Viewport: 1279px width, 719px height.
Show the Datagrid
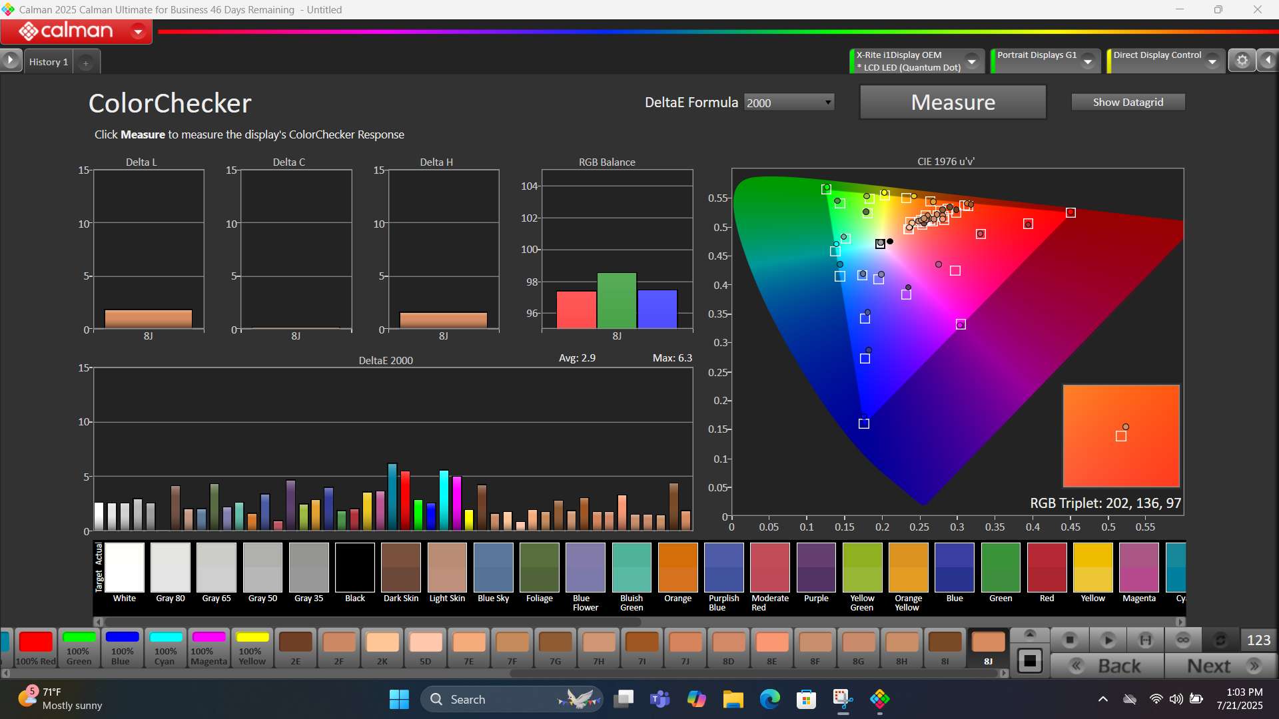click(x=1128, y=102)
